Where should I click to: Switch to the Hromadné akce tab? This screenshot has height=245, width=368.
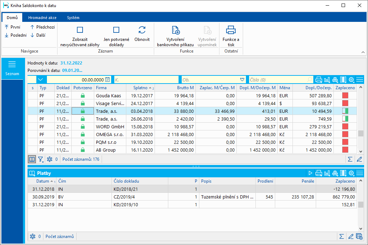(42, 18)
